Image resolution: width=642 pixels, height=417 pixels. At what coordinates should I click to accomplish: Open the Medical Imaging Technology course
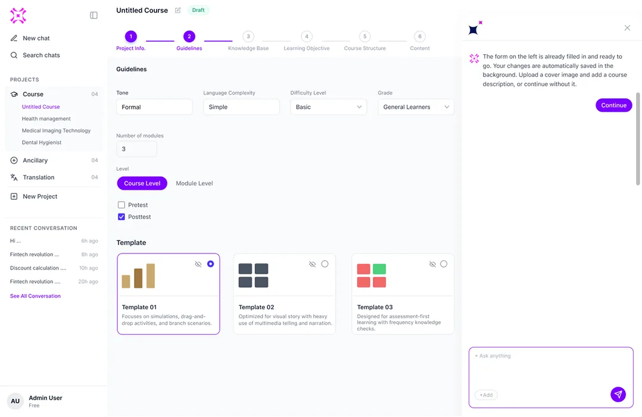point(56,130)
